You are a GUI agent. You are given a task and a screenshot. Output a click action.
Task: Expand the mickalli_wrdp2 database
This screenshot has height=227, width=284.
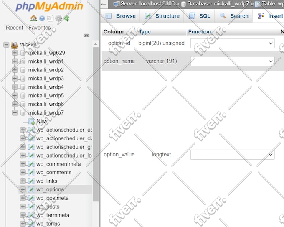click(x=15, y=70)
